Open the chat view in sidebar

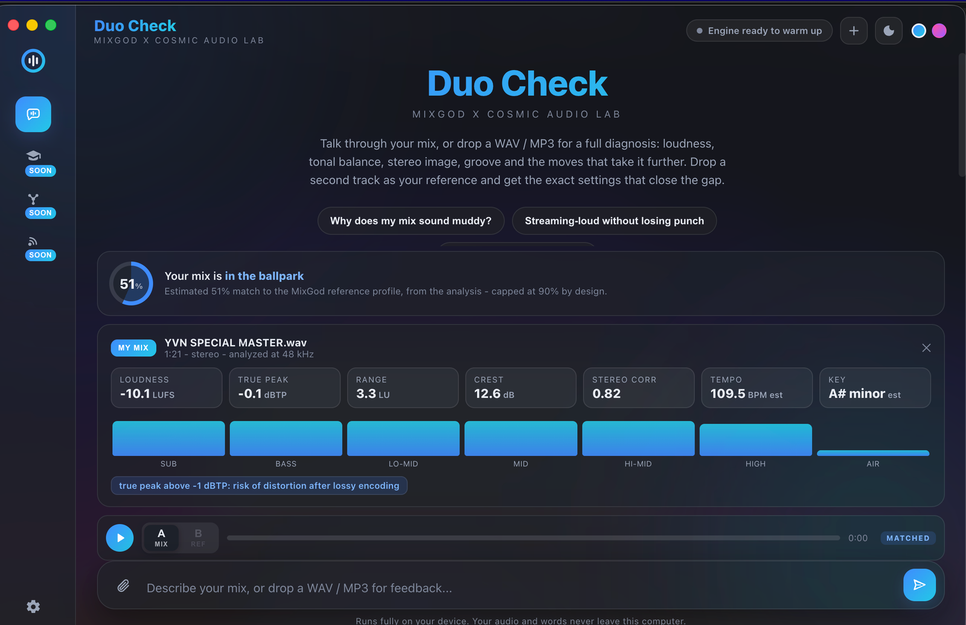pos(33,114)
